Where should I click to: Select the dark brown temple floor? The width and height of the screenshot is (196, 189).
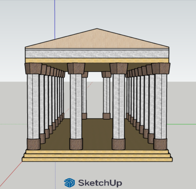(97, 135)
